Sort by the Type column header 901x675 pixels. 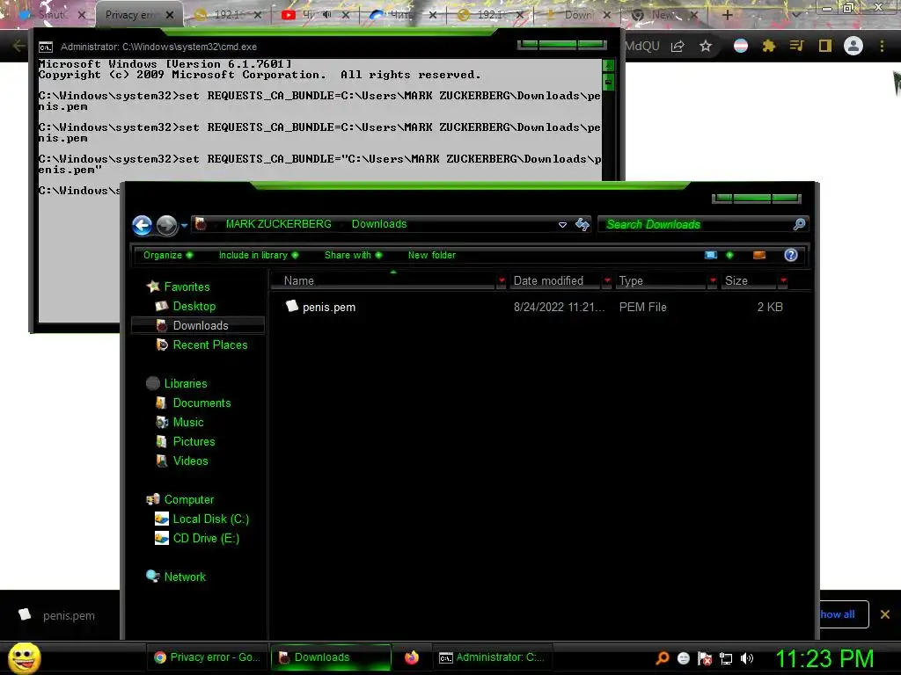tap(661, 280)
